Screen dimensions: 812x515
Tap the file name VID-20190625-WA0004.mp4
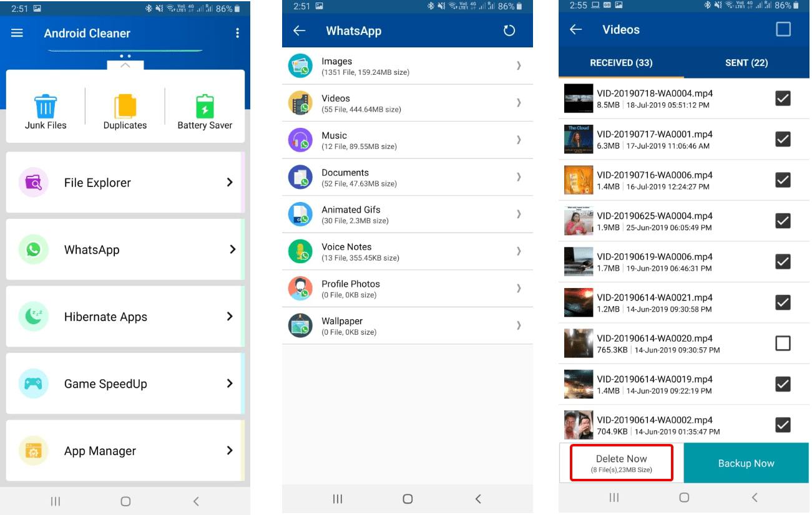click(x=655, y=216)
